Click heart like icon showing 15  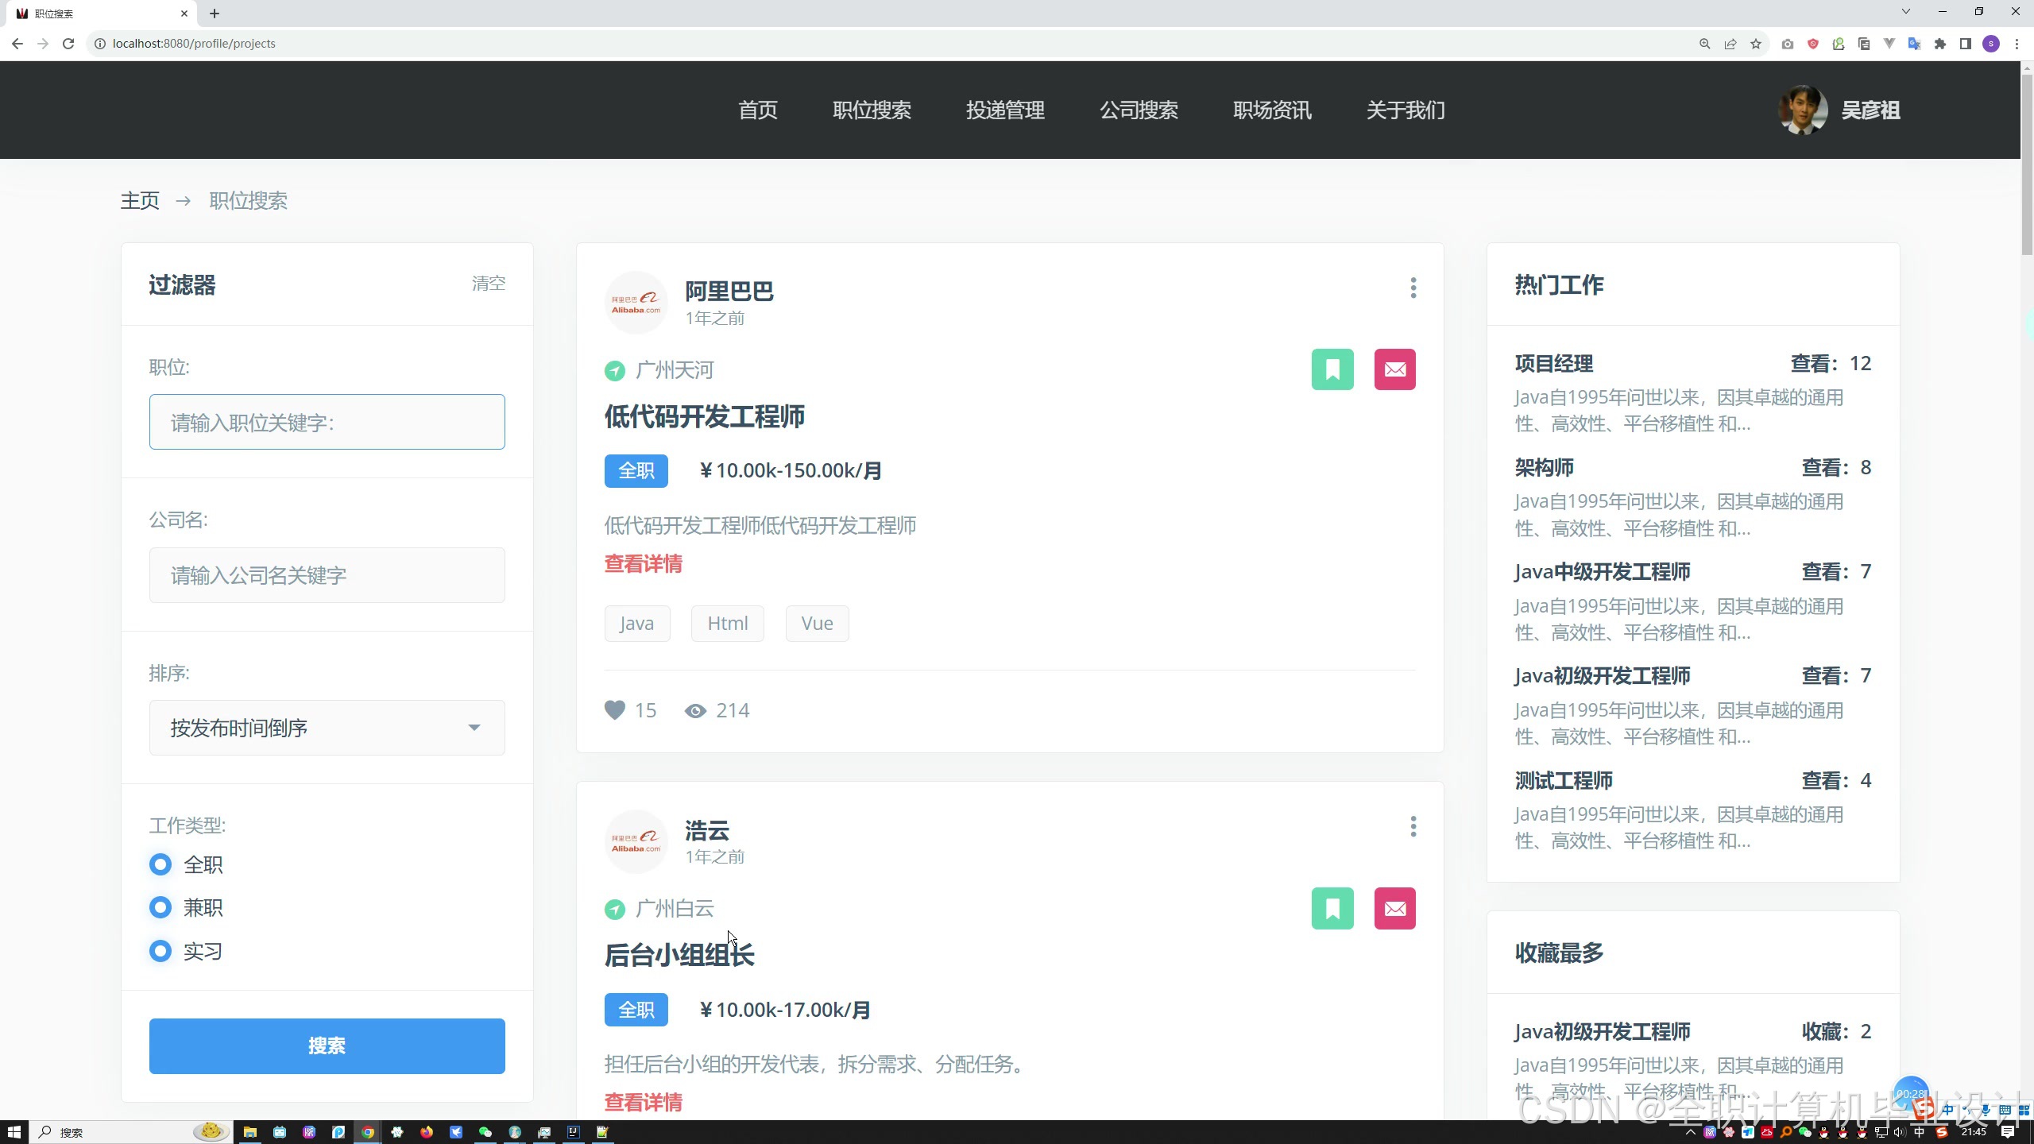(614, 709)
